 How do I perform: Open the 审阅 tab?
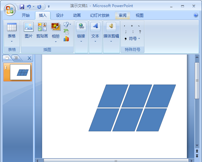[x=123, y=15]
